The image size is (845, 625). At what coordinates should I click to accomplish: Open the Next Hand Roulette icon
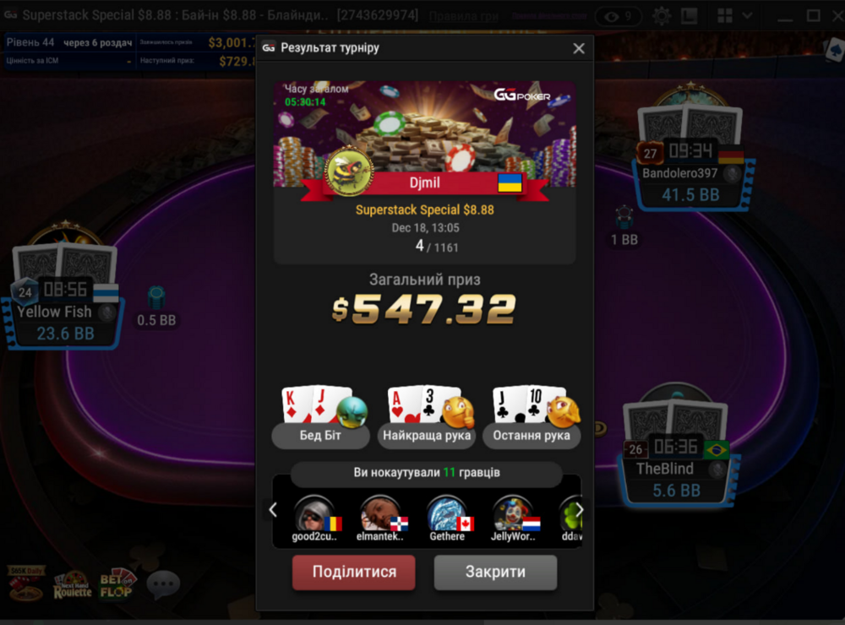click(73, 585)
